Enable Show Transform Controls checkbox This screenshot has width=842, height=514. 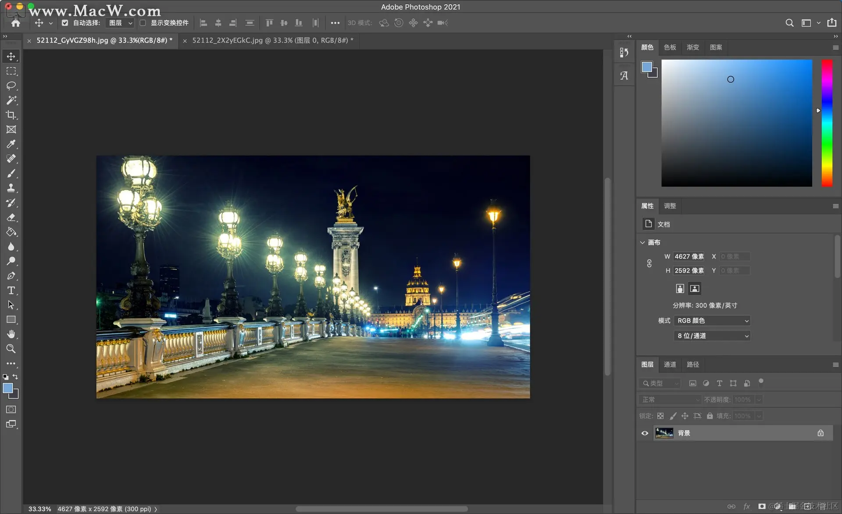143,23
